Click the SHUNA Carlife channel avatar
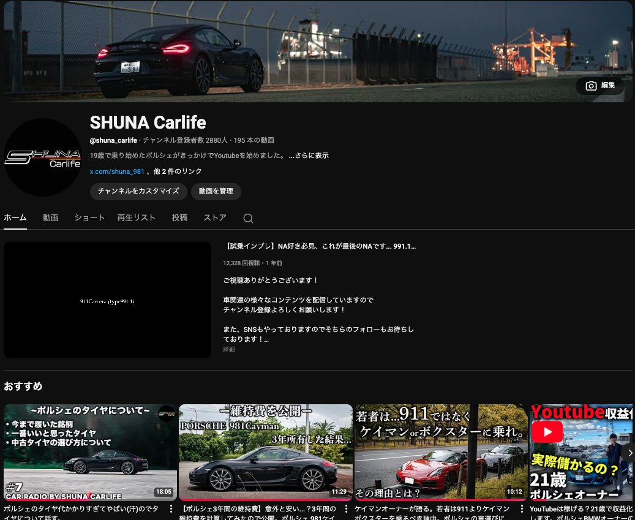 pyautogui.click(x=43, y=157)
